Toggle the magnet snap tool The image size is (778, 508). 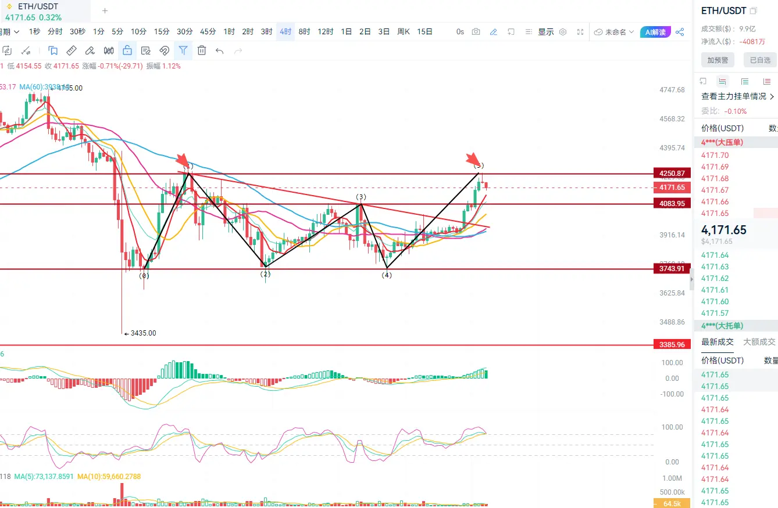(165, 51)
